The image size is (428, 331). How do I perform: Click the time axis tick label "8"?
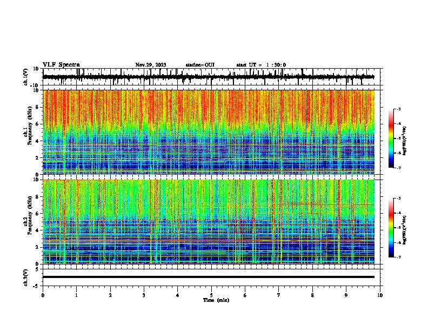(312, 295)
